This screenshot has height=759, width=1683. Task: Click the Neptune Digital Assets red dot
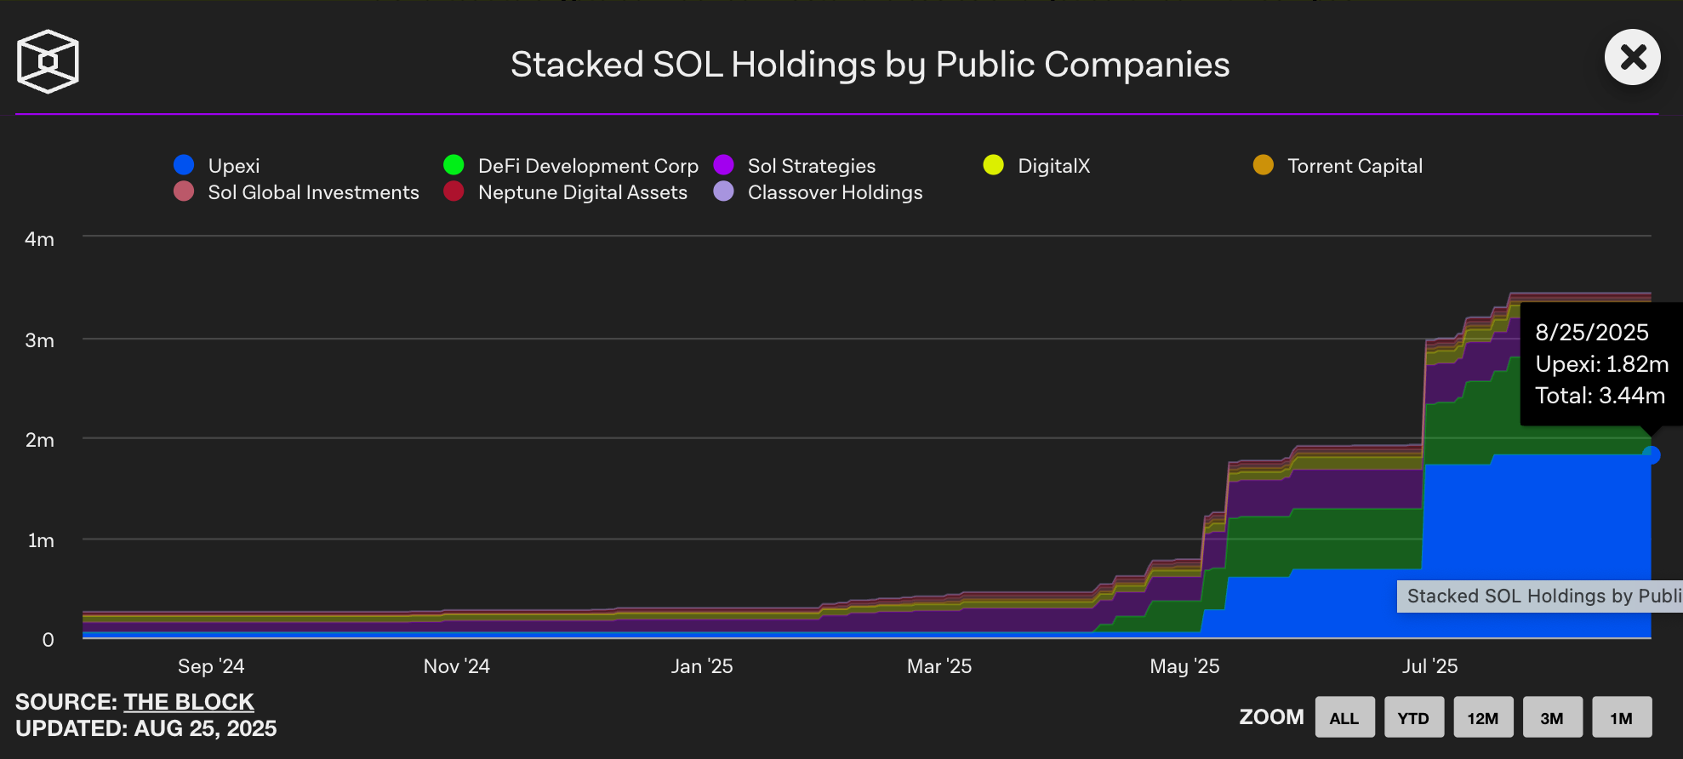(454, 191)
